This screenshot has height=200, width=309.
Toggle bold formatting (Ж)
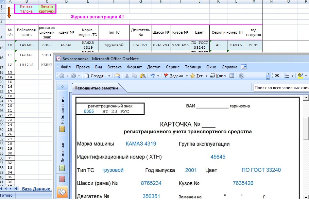tap(277, 76)
